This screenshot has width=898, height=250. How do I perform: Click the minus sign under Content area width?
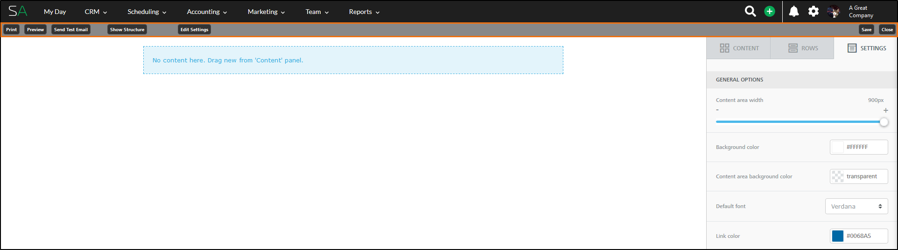[717, 110]
